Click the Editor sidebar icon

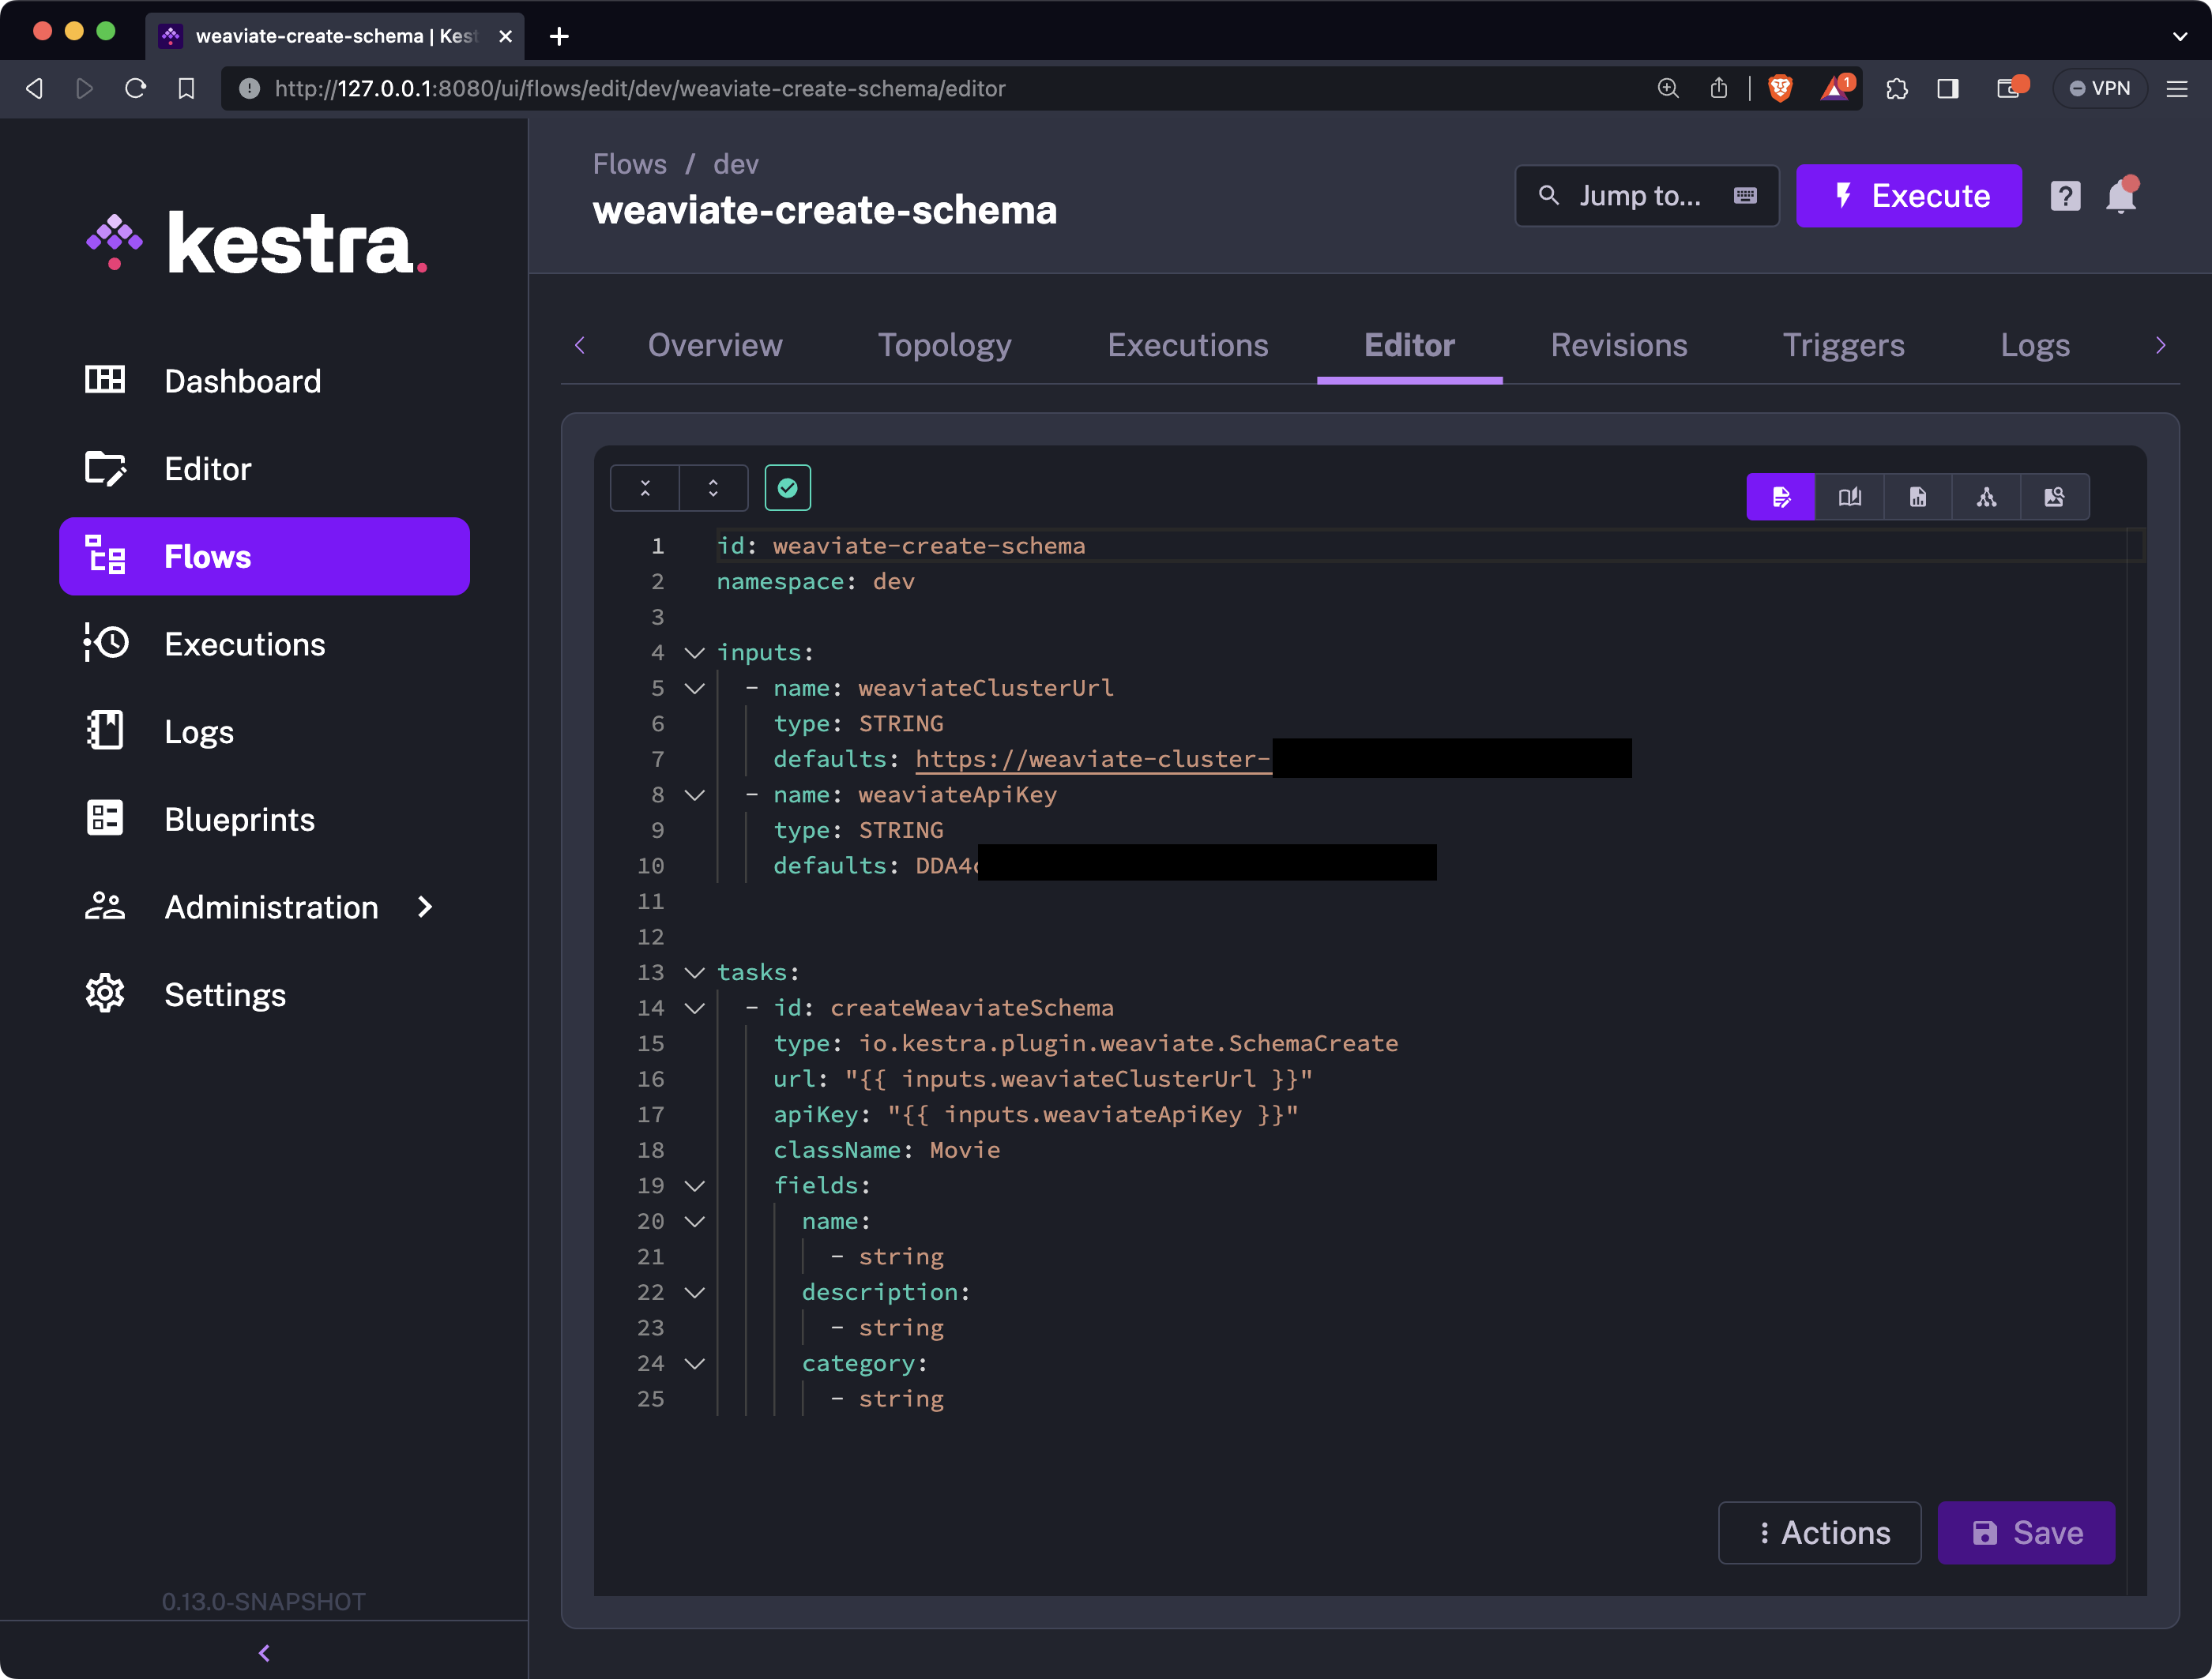[x=105, y=468]
